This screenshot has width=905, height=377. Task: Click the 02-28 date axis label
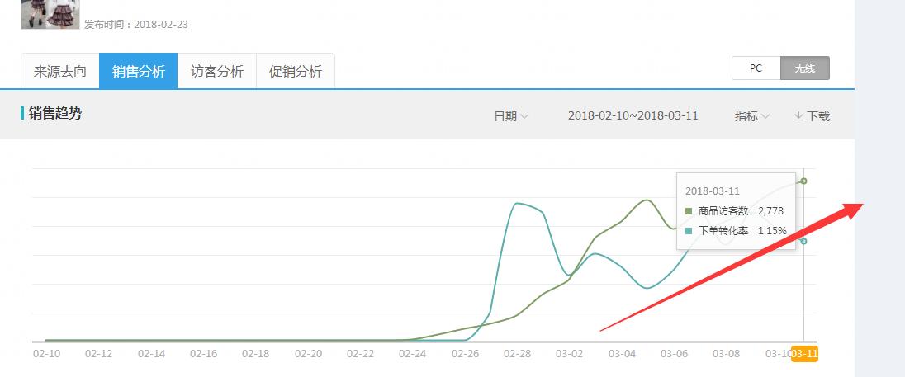coord(518,354)
